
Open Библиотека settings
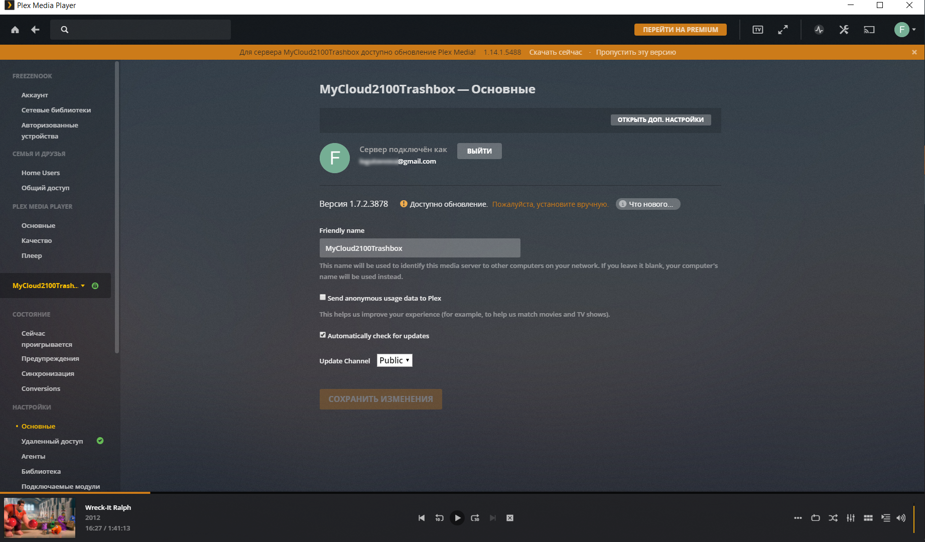click(41, 471)
